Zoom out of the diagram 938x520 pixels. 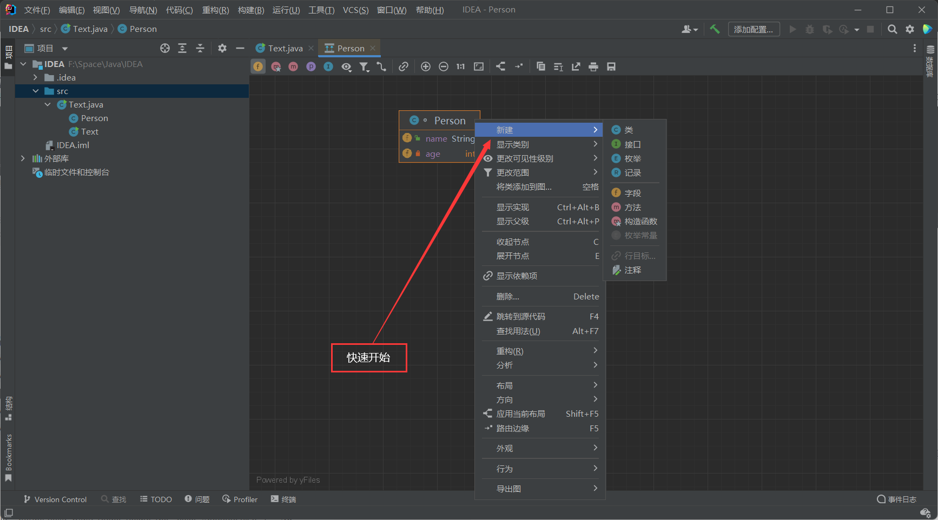[444, 66]
